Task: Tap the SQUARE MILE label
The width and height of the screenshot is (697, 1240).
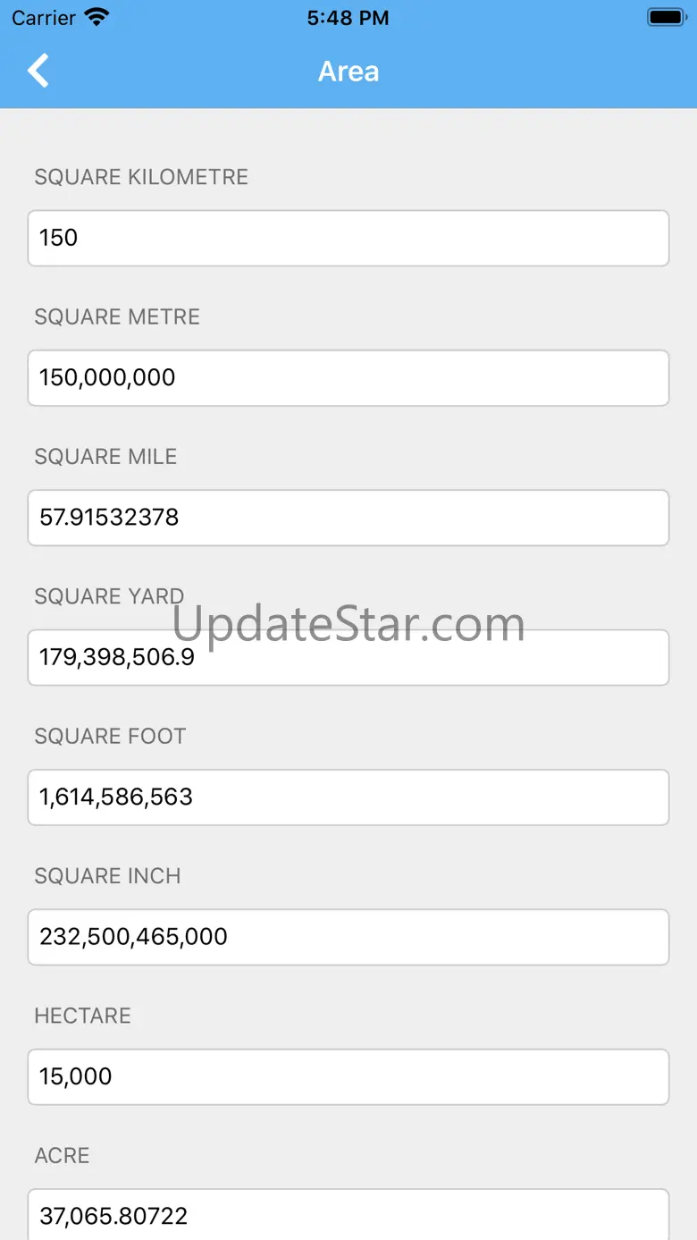Action: (x=105, y=457)
